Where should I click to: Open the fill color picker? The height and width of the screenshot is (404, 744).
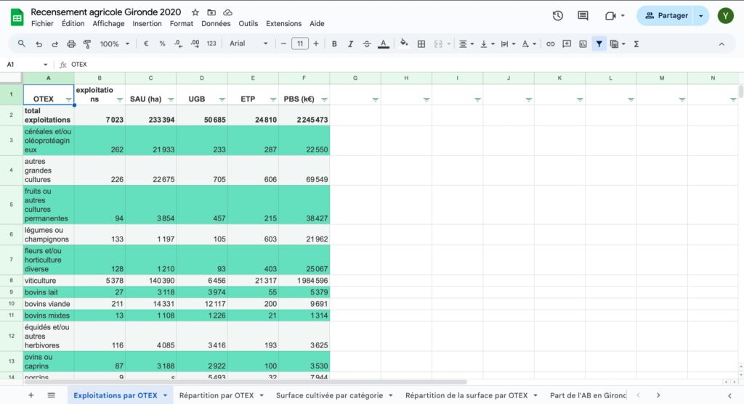[404, 44]
